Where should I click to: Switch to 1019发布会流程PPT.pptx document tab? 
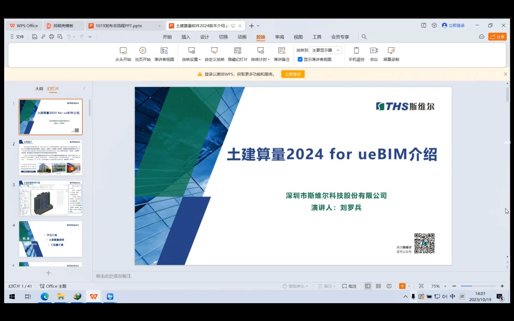tap(125, 26)
